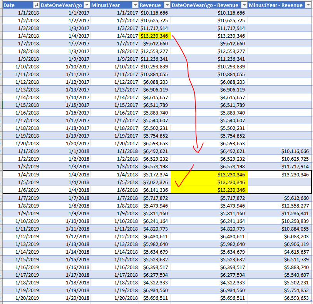Open the Date column sort dropdown
Image resolution: width=313 pixels, height=304 pixels.
36,5
